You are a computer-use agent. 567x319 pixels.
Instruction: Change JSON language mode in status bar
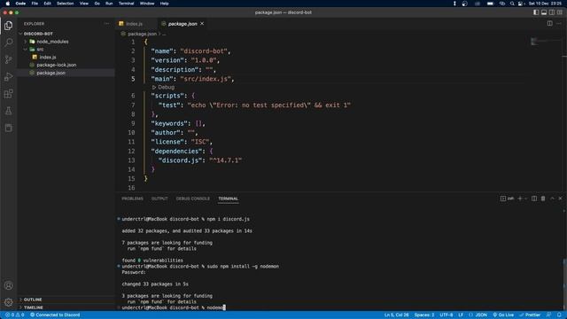click(481, 315)
